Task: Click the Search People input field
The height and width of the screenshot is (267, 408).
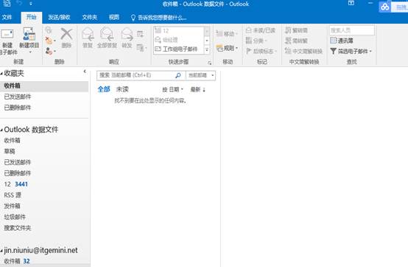Action: coord(352,30)
